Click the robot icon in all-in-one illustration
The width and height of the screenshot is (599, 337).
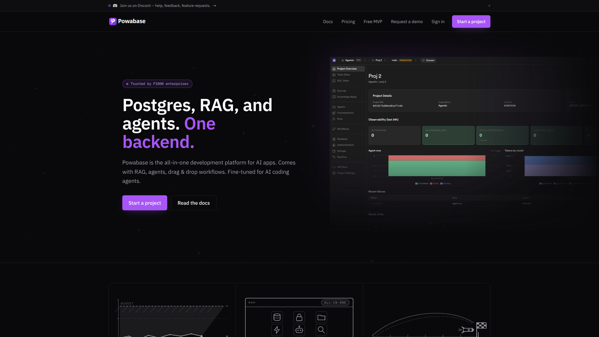click(299, 330)
